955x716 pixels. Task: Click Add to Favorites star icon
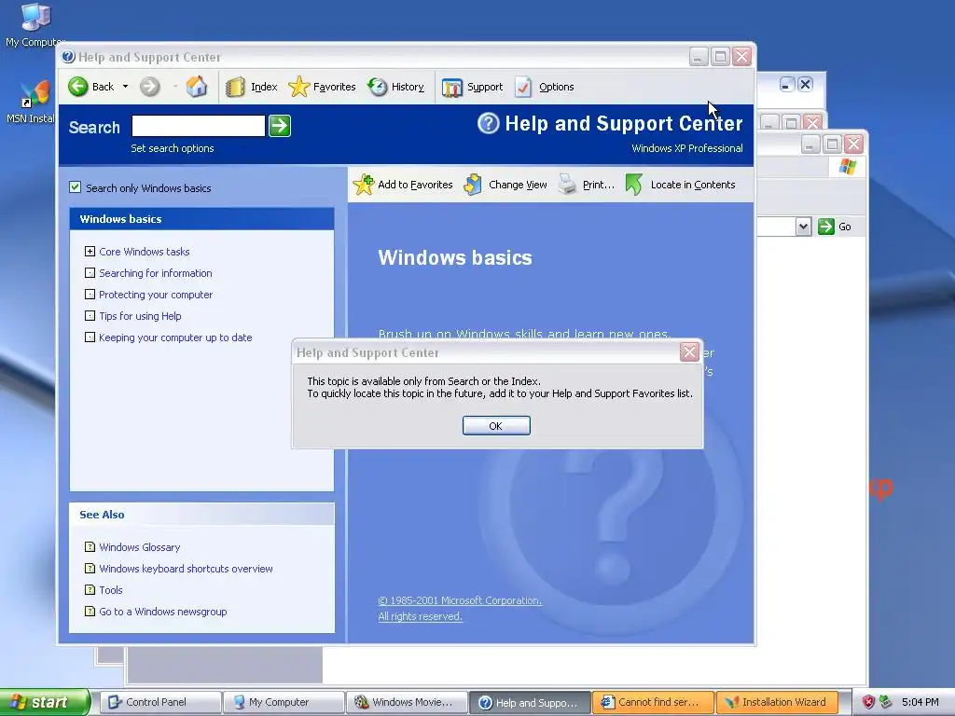pyautogui.click(x=364, y=185)
